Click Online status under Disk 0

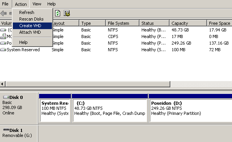tap(8, 113)
